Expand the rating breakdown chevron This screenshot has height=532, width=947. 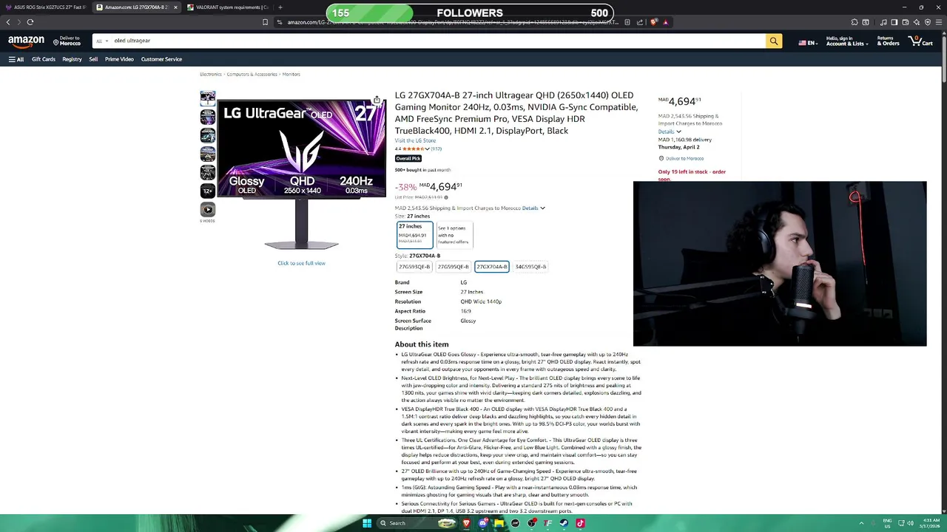428,149
